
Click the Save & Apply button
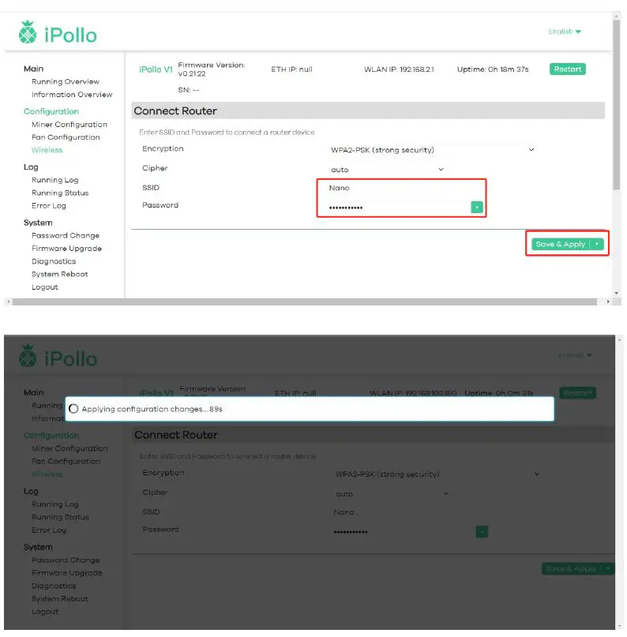pos(560,245)
